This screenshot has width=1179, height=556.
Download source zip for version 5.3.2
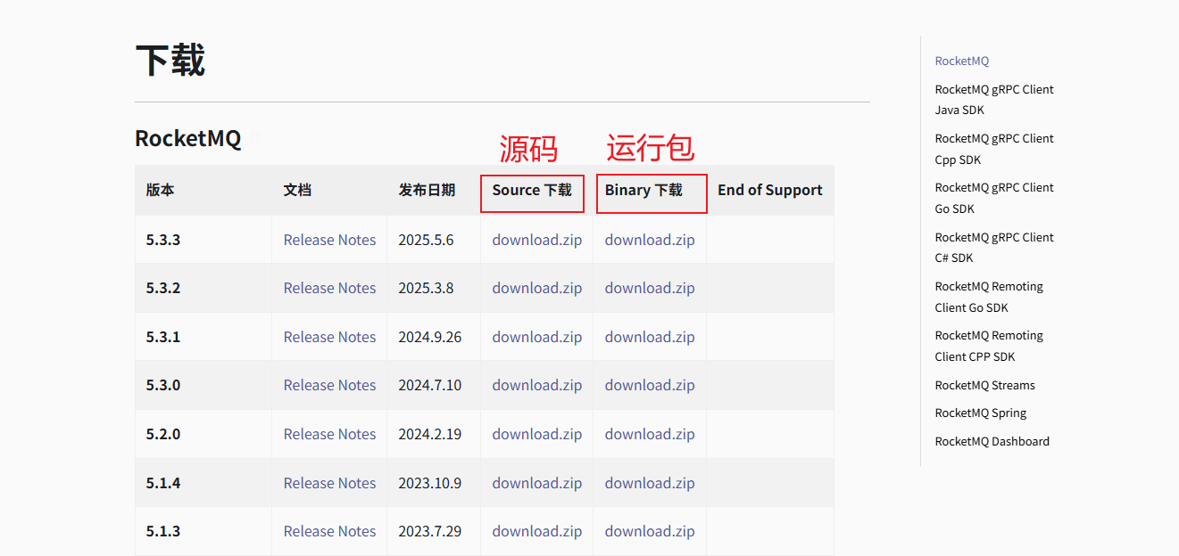(536, 288)
